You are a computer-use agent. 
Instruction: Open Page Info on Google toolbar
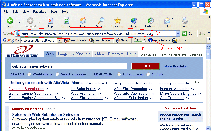tap(157, 40)
